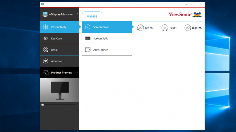
Task: Select the Screen Split option label
Action: click(100, 39)
